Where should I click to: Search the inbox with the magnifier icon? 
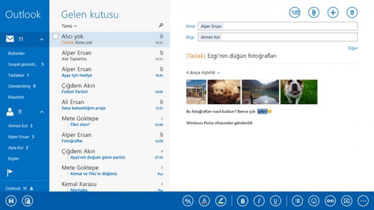click(x=161, y=25)
